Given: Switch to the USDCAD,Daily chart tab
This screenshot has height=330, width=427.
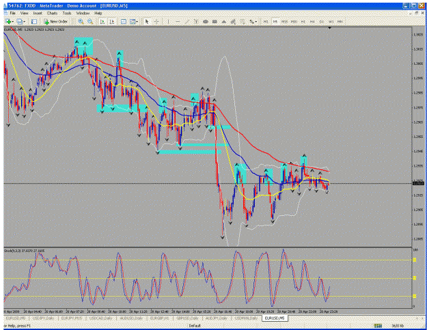Looking at the screenshot, I should [100, 318].
